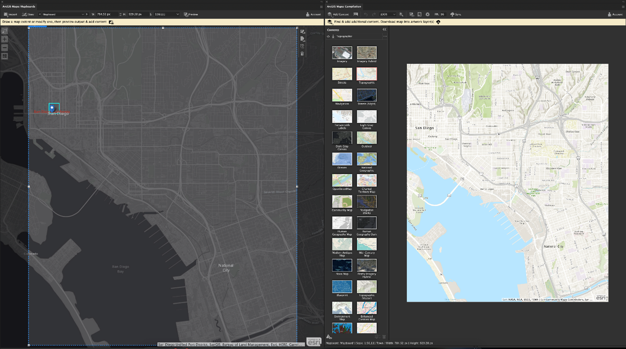Click the Preview button
Image resolution: width=626 pixels, height=349 pixels.
click(191, 14)
